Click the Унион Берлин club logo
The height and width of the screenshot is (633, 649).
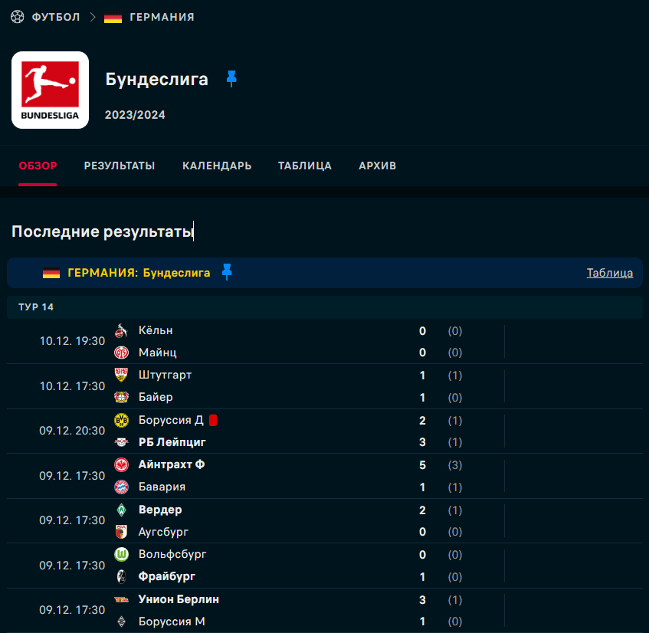point(121,599)
